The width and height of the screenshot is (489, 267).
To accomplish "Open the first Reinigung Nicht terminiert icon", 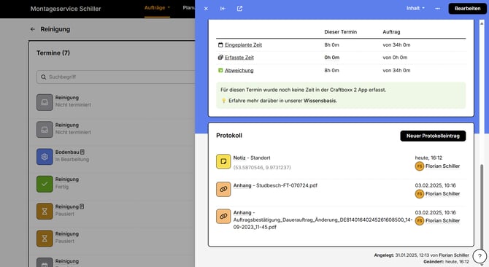I will (x=45, y=102).
